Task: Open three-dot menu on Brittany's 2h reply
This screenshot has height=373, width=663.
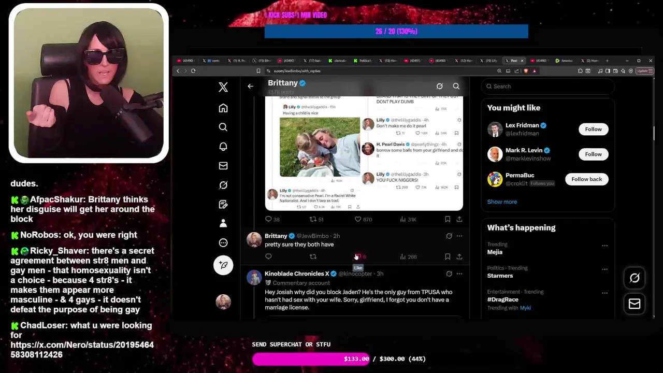Action: click(459, 236)
